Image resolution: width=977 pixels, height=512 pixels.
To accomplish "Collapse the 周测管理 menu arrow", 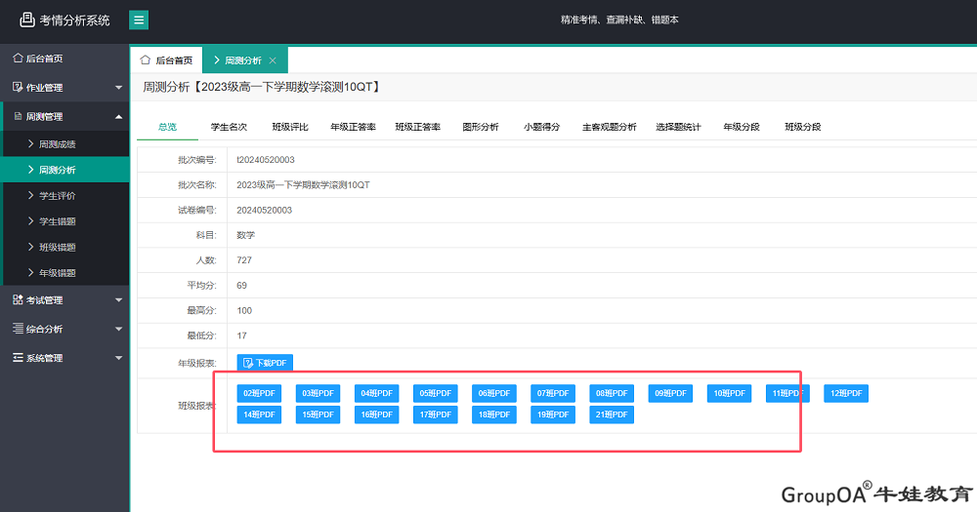I will click(x=118, y=117).
